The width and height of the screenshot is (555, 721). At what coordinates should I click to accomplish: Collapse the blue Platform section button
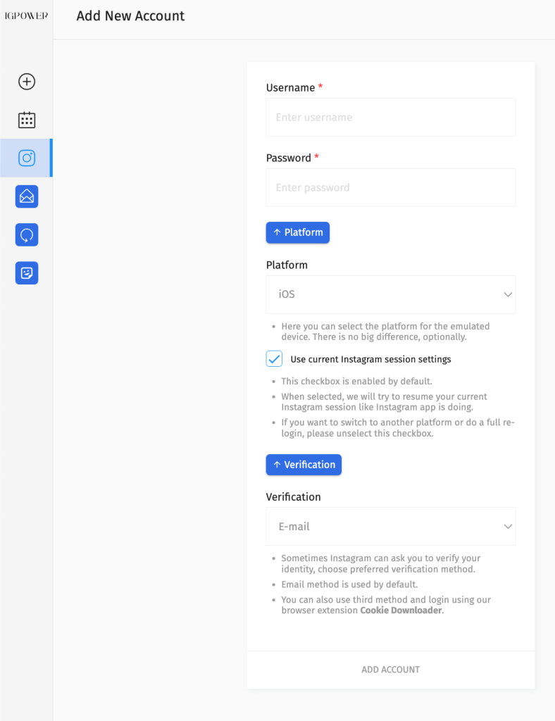(x=297, y=232)
